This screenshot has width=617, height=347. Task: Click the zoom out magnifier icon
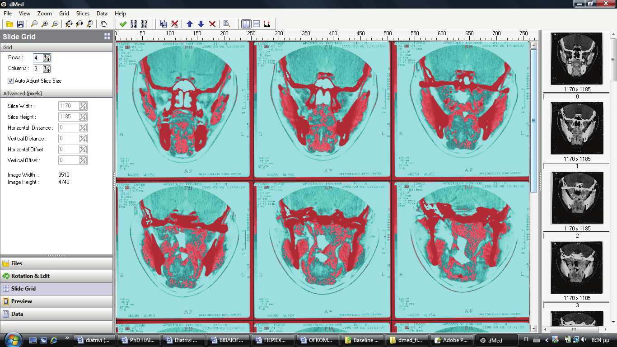[55, 24]
